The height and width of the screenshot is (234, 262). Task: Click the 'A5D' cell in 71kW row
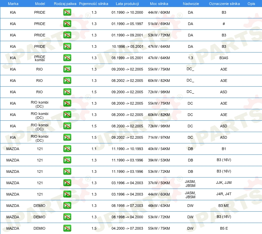[223, 137]
